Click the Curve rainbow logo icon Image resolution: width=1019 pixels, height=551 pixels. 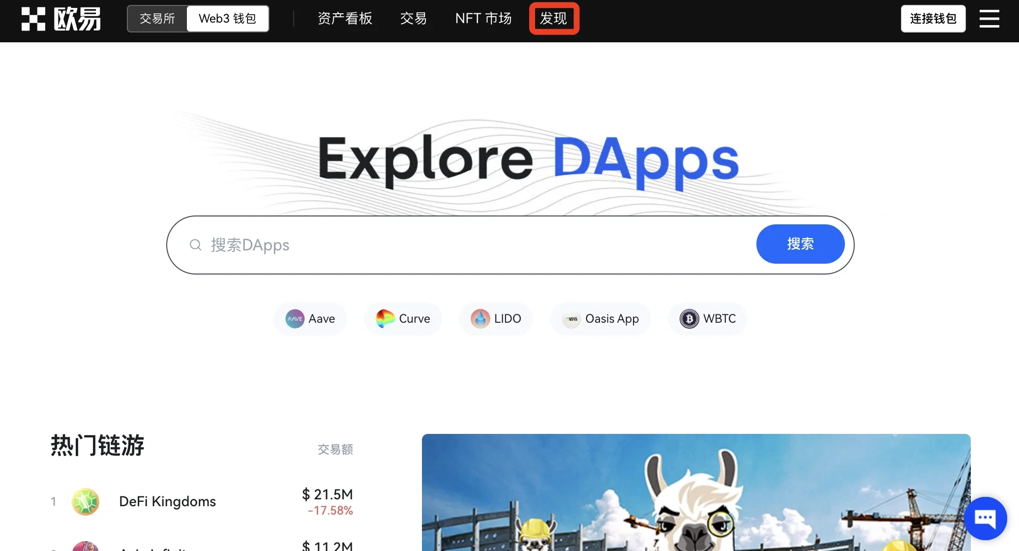(385, 319)
